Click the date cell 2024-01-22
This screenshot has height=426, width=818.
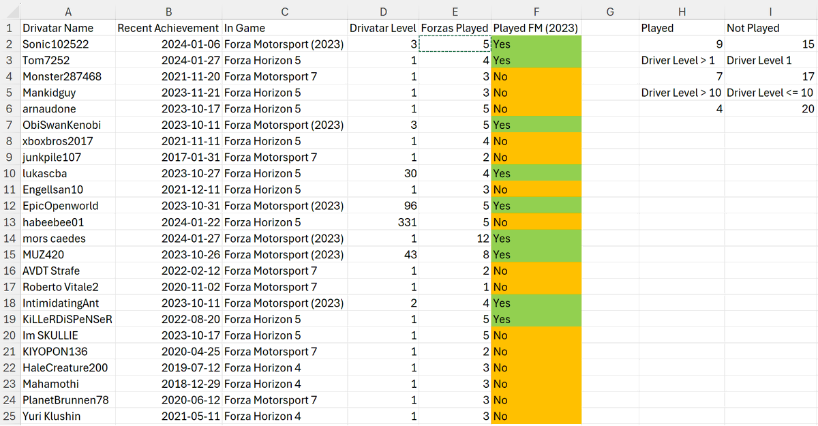point(169,222)
